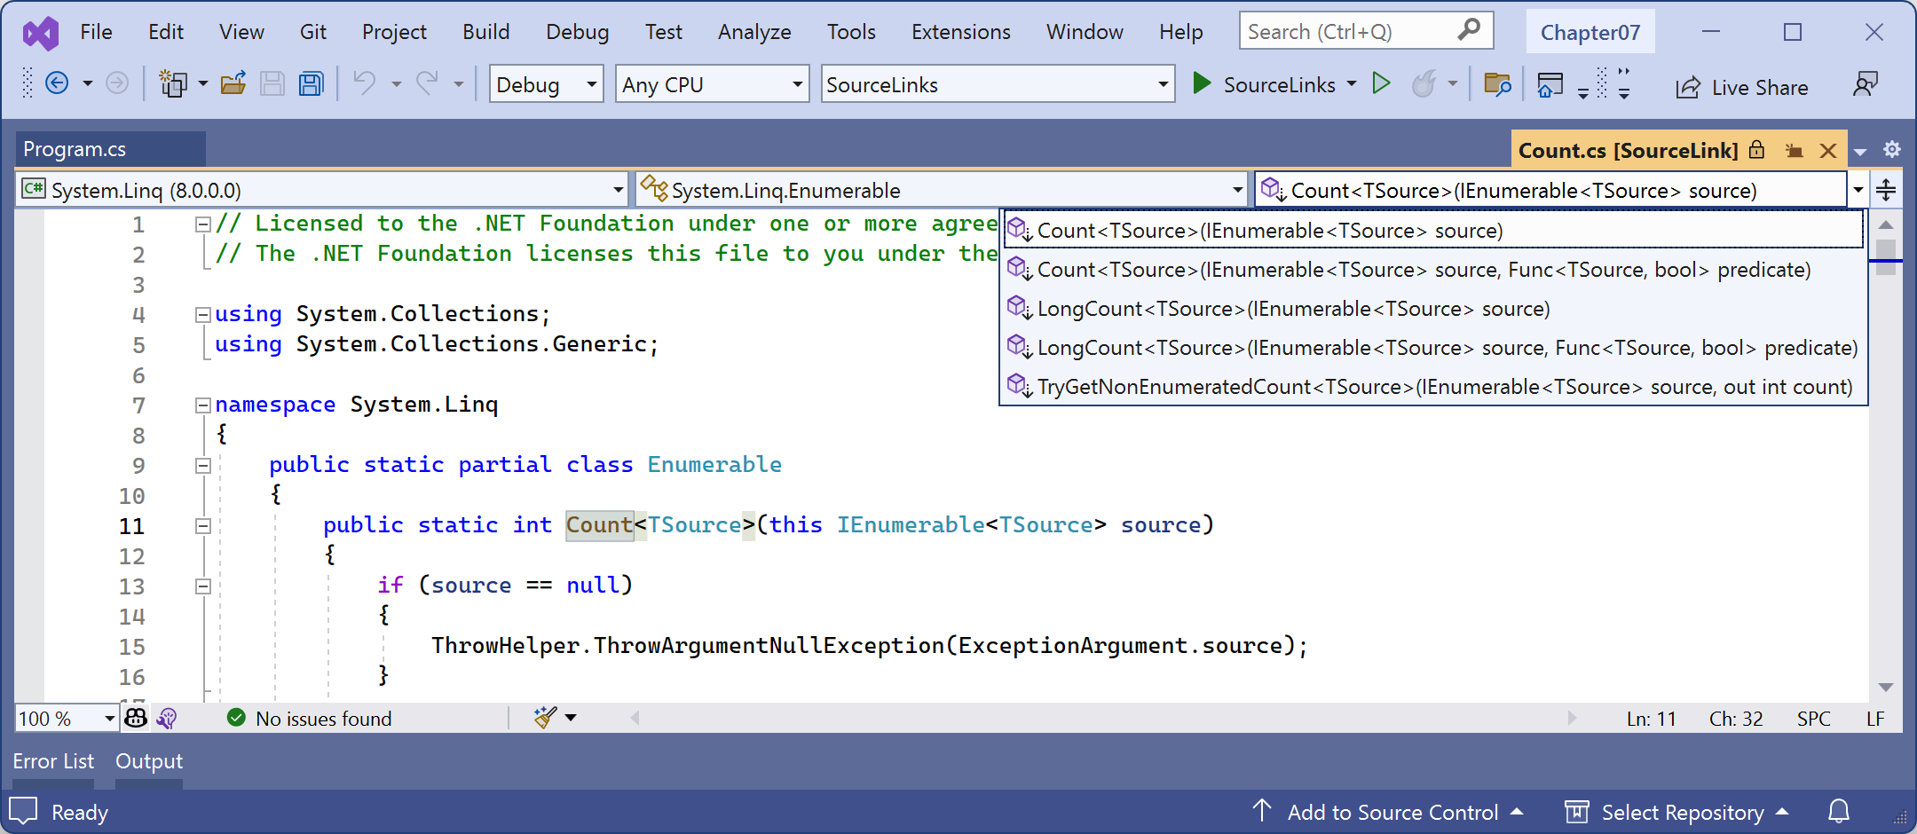Click the Save All icon
The height and width of the screenshot is (834, 1917).
(311, 84)
